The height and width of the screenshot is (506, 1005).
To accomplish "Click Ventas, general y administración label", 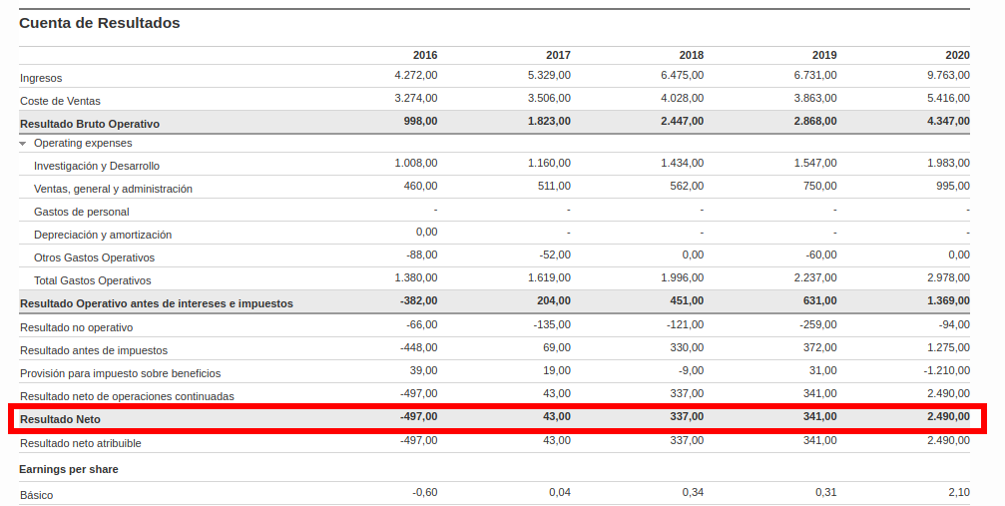I will 113,189.
